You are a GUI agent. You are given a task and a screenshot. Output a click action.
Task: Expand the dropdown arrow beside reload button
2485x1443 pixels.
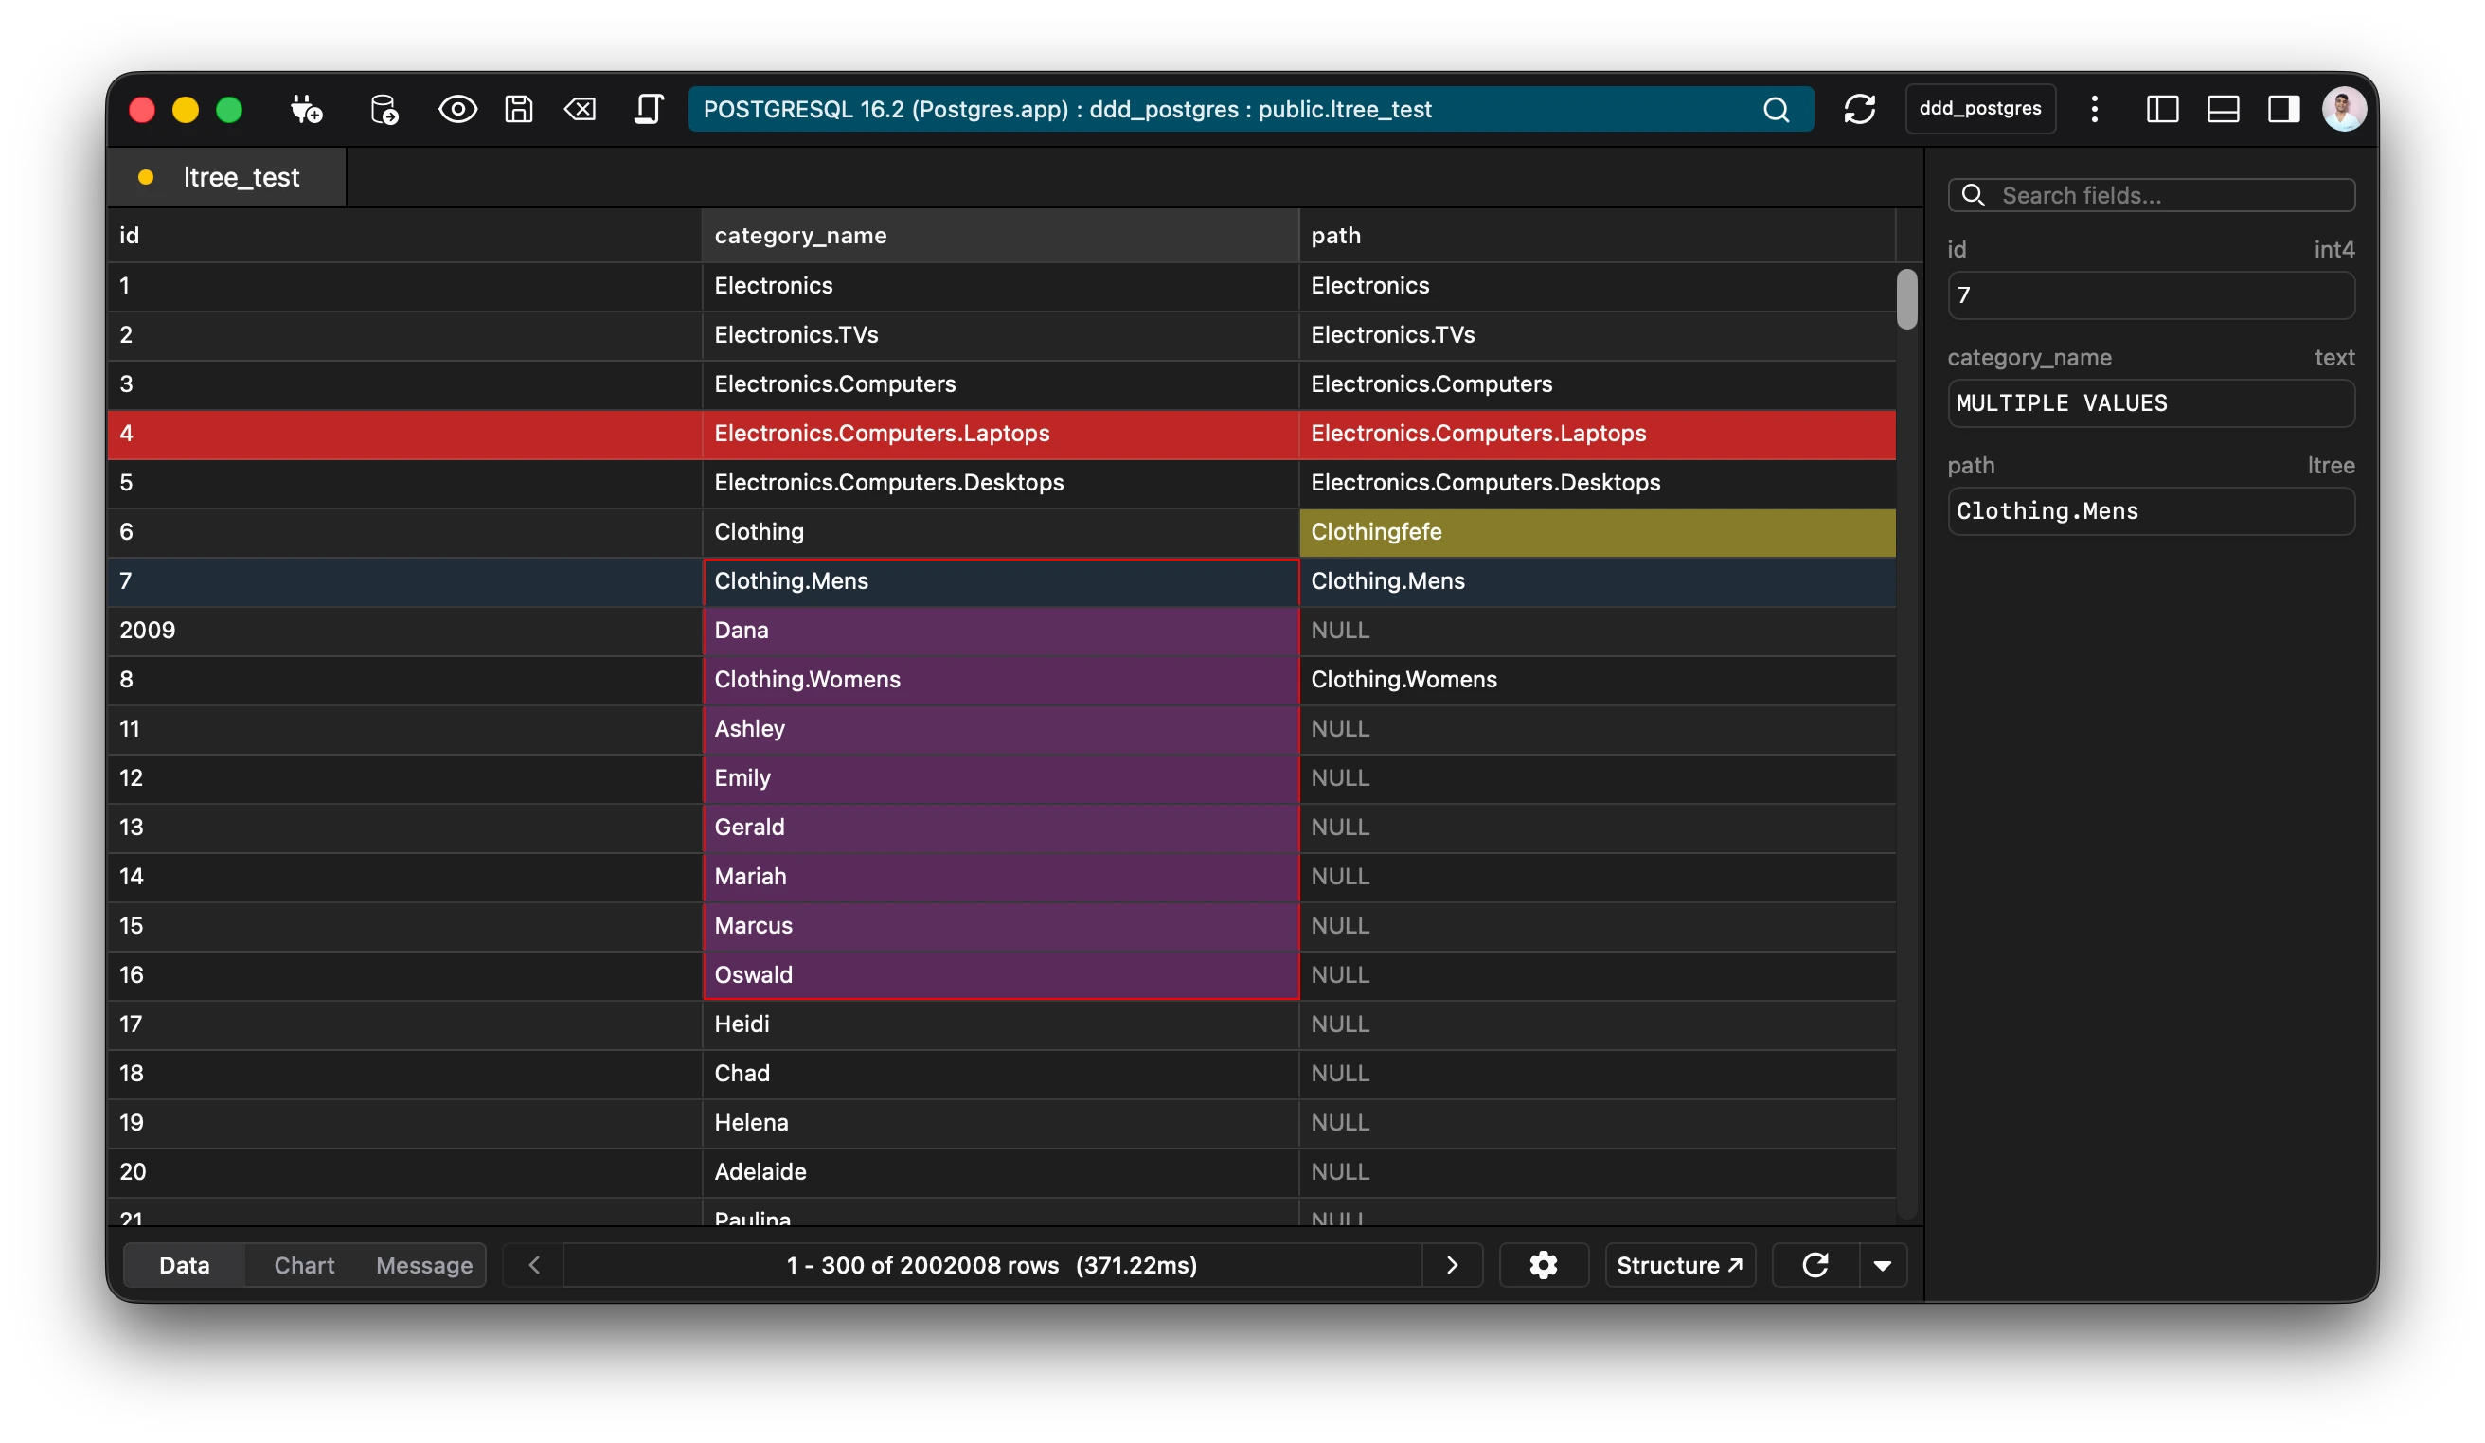point(1883,1266)
